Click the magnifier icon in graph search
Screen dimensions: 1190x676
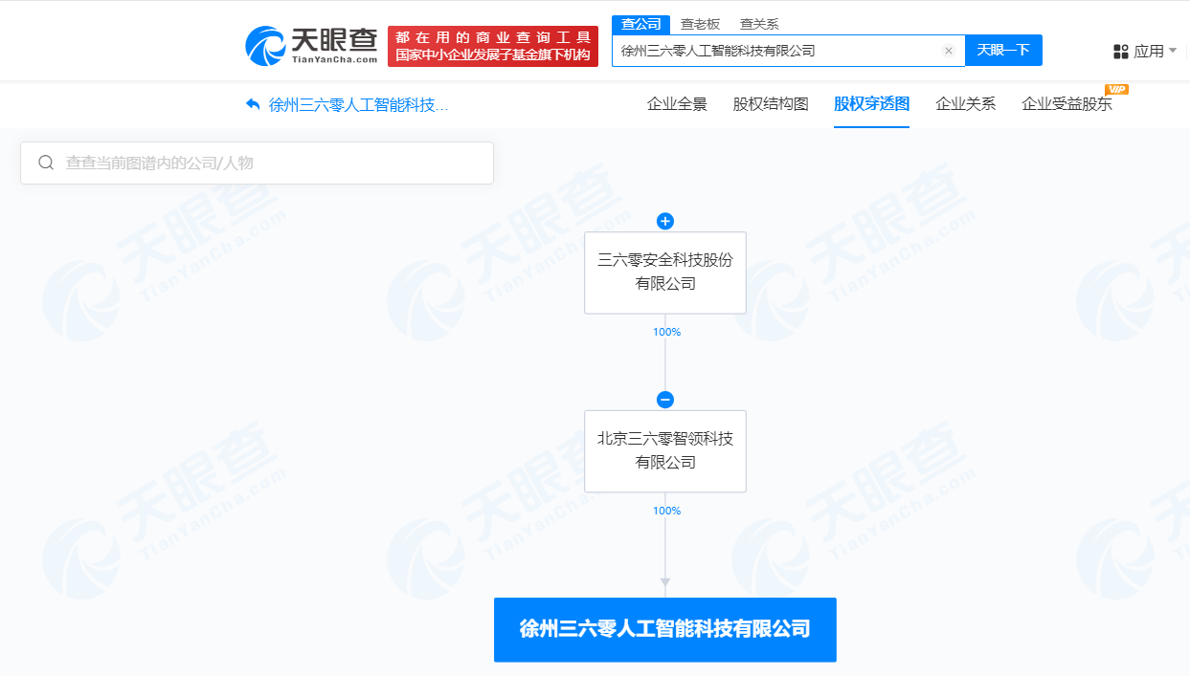tap(46, 163)
